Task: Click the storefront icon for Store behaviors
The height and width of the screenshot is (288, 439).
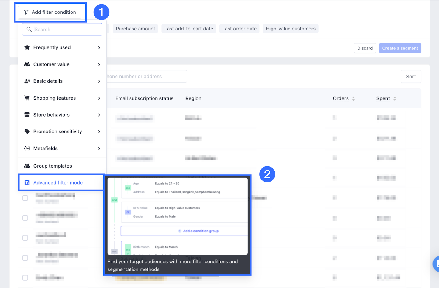Action: click(x=27, y=115)
